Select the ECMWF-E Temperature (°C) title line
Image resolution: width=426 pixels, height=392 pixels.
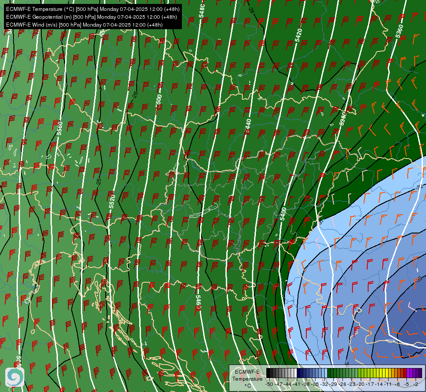coord(93,9)
